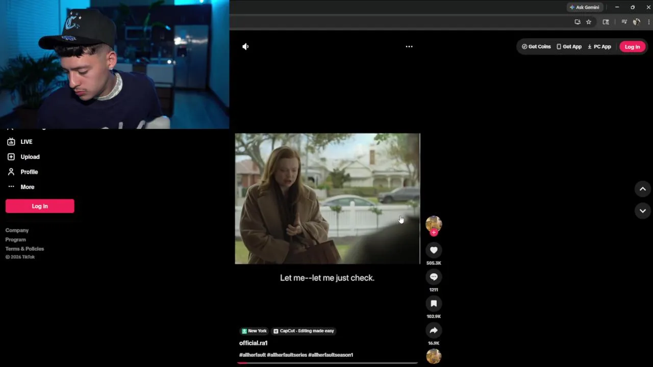
Task: Open the Get App option
Action: pos(569,46)
